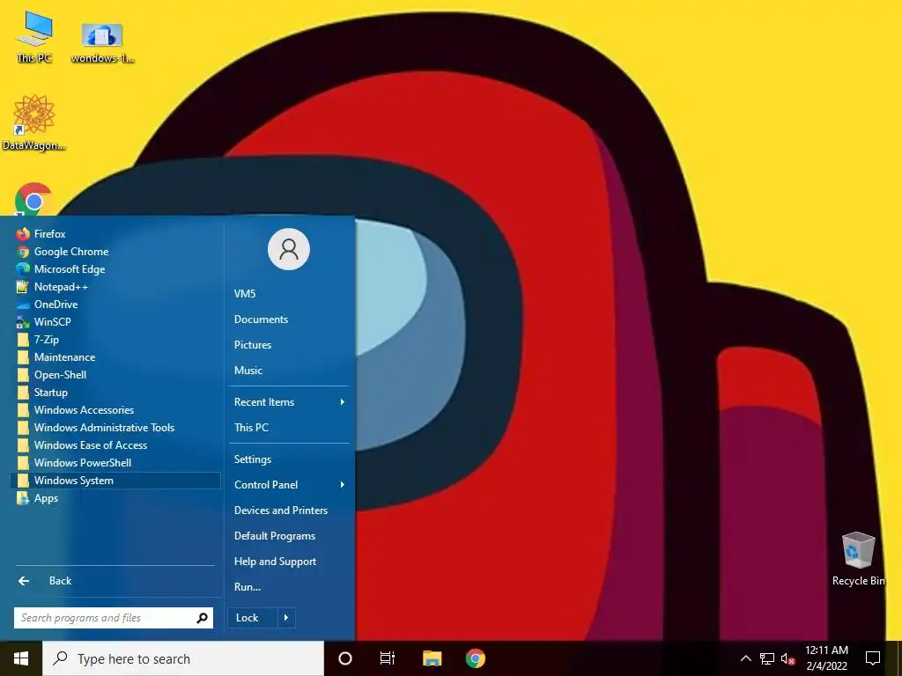Screen dimensions: 902x676
Task: Open Cortana circle icon on taskbar
Action: pyautogui.click(x=345, y=658)
